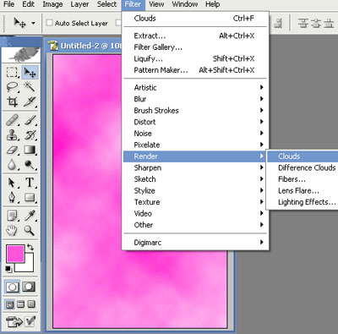Select the Eyedropper tool
The image size is (338, 334).
pyautogui.click(x=30, y=216)
